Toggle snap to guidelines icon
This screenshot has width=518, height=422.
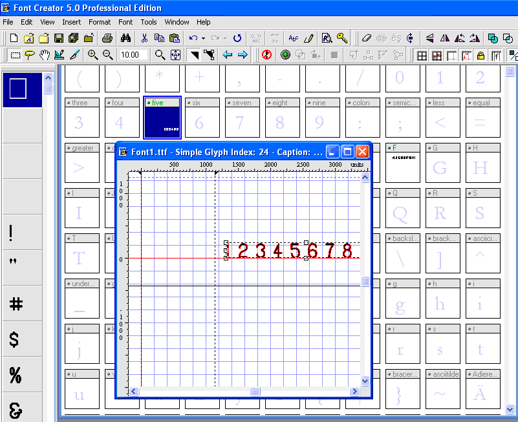[x=466, y=56]
